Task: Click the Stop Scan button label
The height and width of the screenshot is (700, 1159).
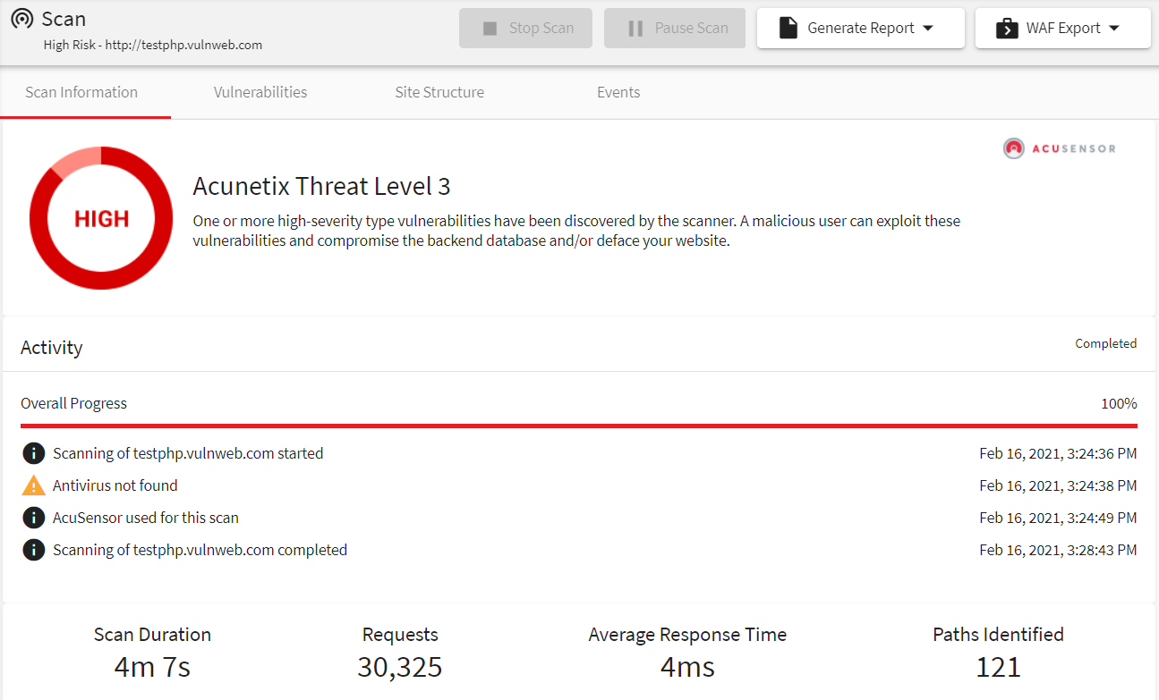Action: click(541, 29)
